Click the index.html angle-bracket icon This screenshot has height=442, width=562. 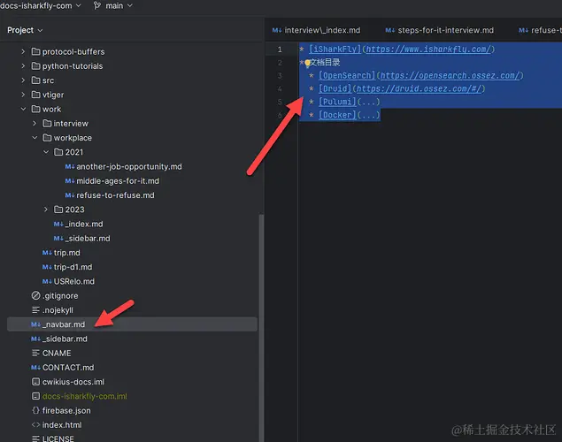click(x=35, y=425)
